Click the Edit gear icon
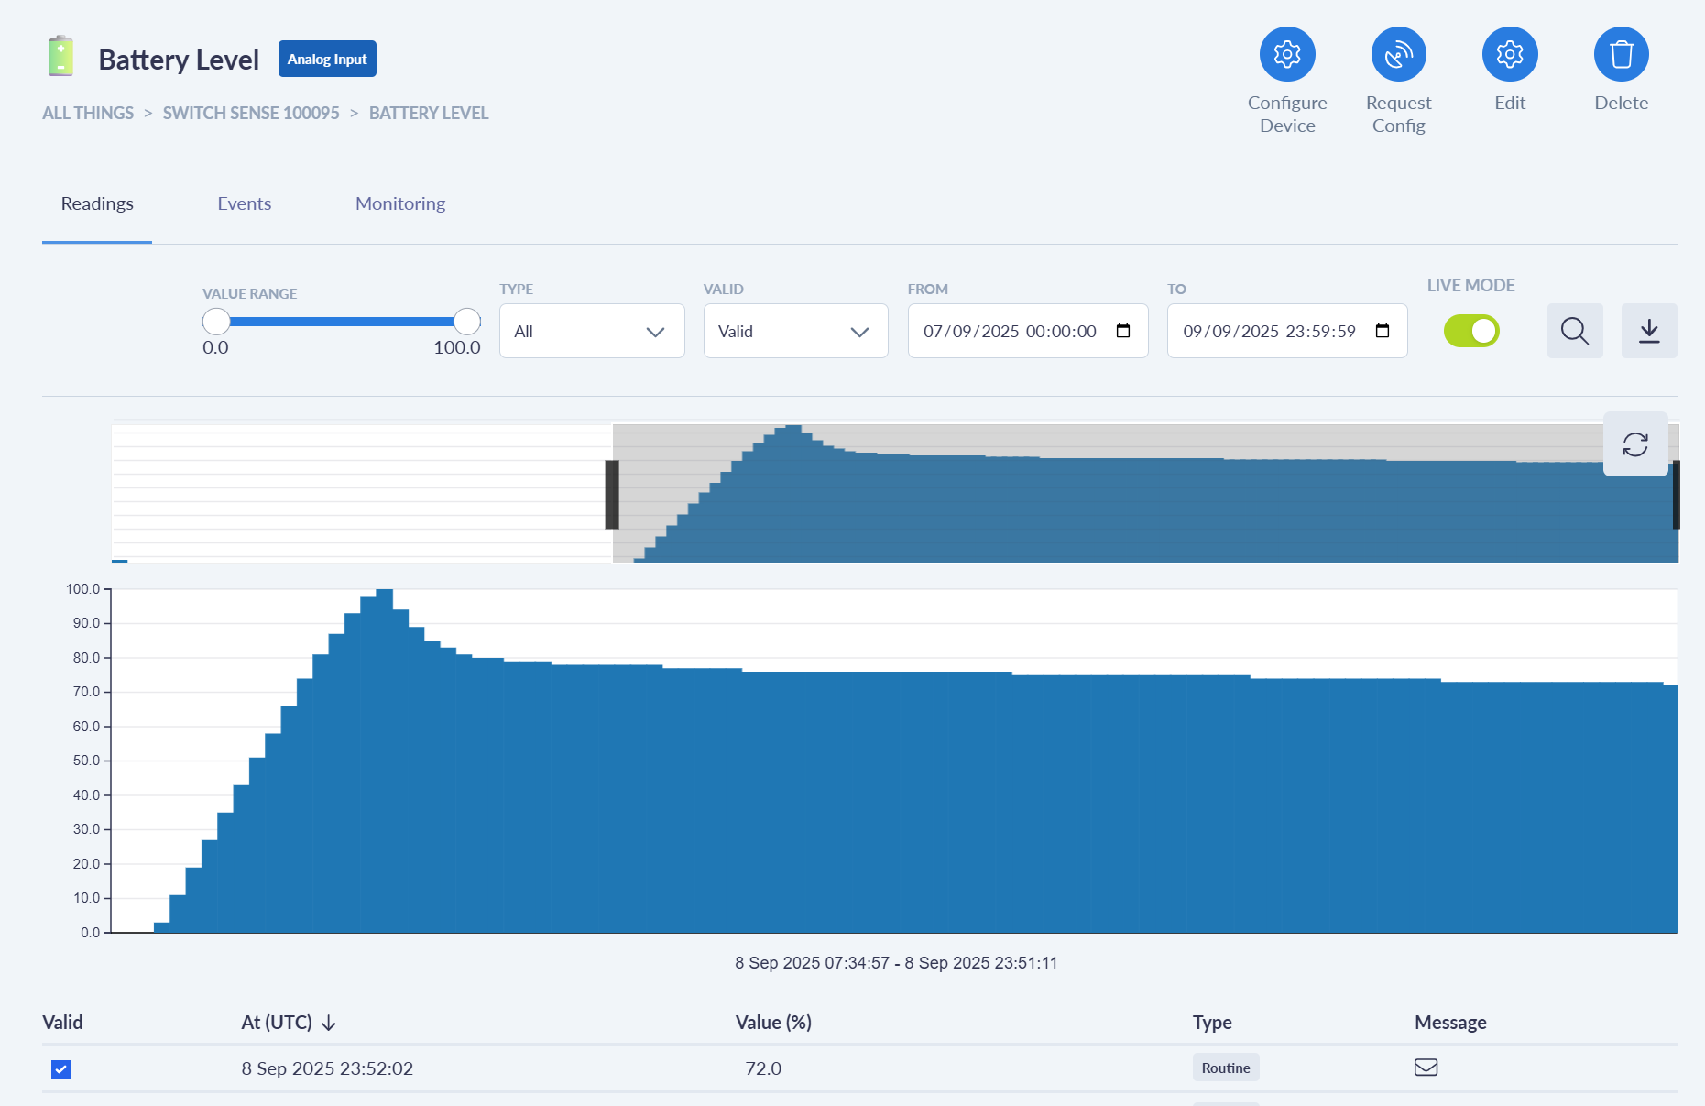Screen dimensions: 1705x1106 tap(1509, 55)
